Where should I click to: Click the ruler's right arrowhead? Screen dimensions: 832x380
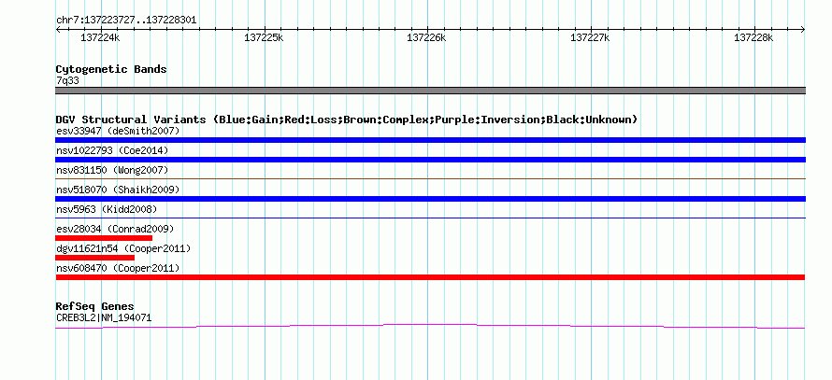[803, 29]
